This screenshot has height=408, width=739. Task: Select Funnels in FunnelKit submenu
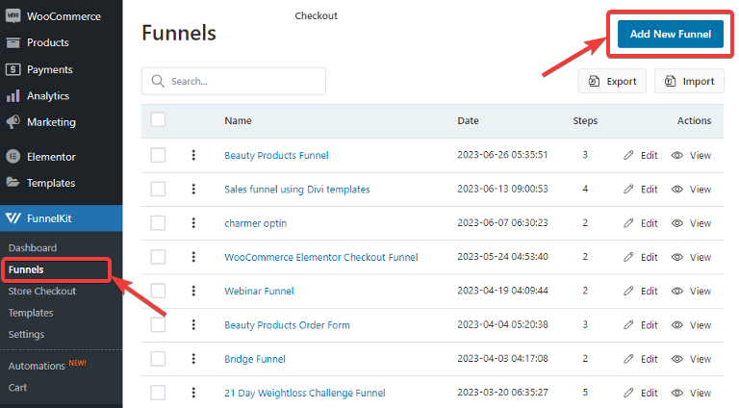26,269
